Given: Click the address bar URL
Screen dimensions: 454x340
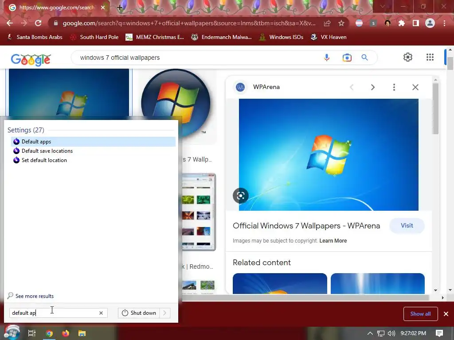Looking at the screenshot, I should (x=189, y=23).
